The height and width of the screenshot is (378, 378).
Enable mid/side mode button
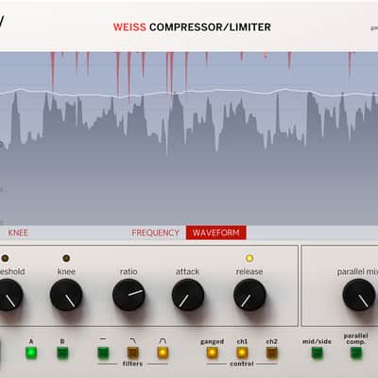[x=317, y=352]
